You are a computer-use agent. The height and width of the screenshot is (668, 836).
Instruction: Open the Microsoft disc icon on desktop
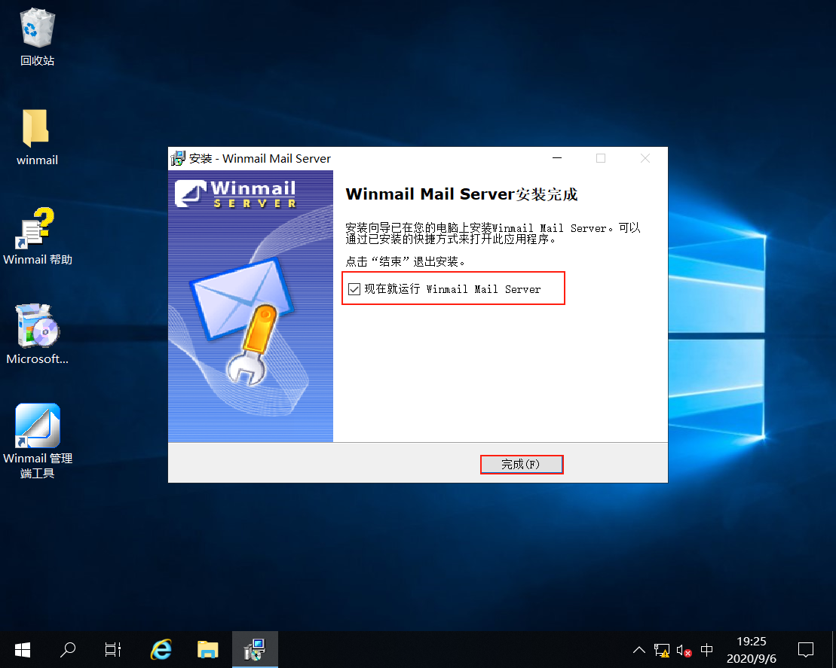(x=36, y=328)
